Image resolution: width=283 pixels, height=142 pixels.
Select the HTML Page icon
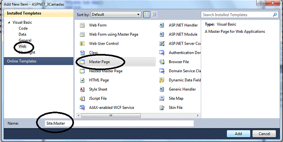[x=82, y=80]
